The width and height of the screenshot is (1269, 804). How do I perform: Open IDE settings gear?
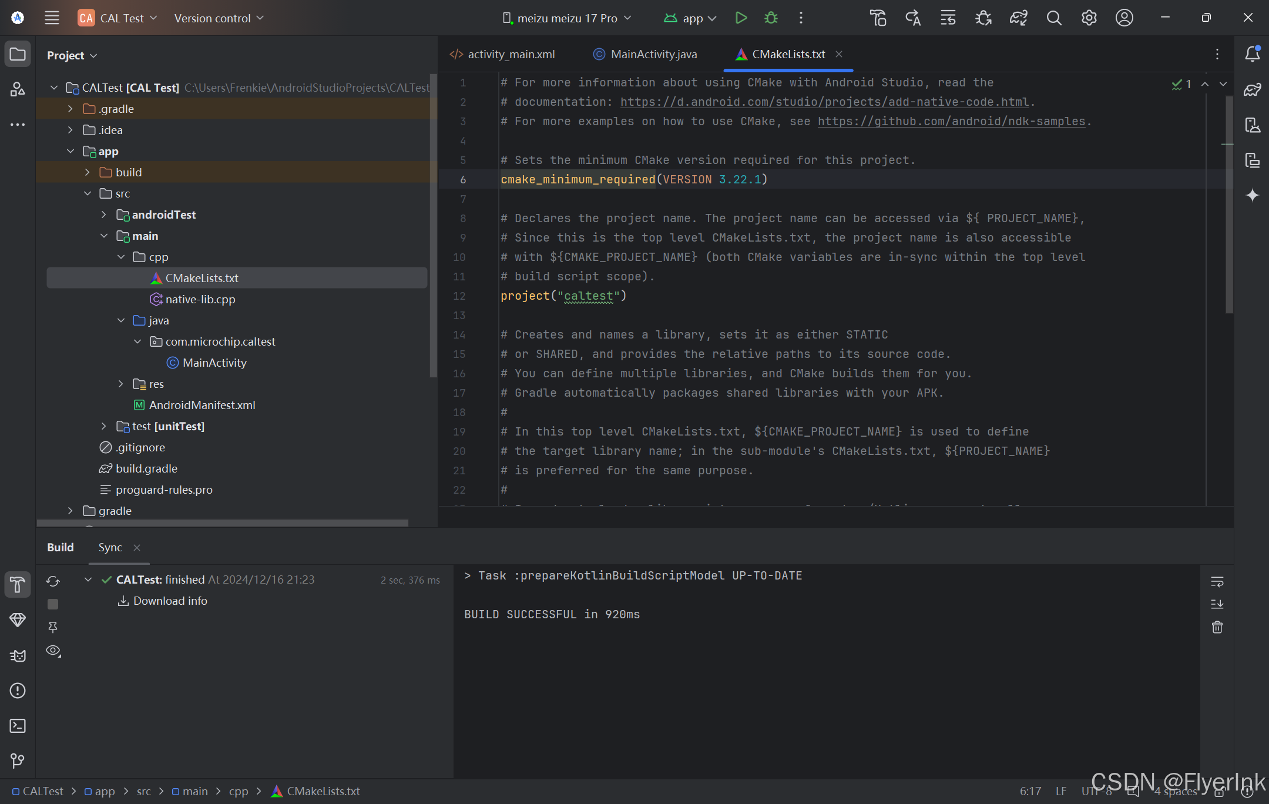(x=1089, y=18)
